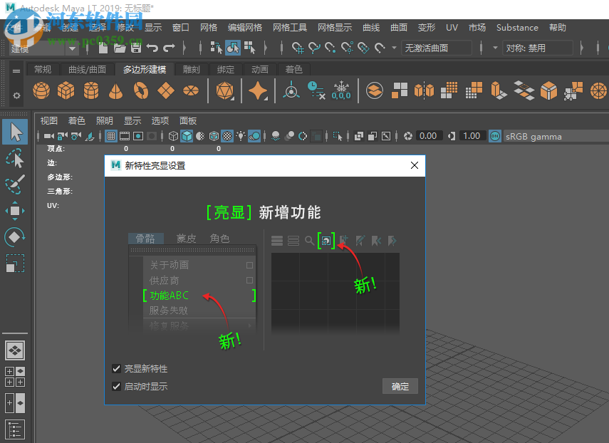Screen dimensions: 609x443
Task: Click the snapshot icon highlighted with green brackets
Action: pos(326,241)
